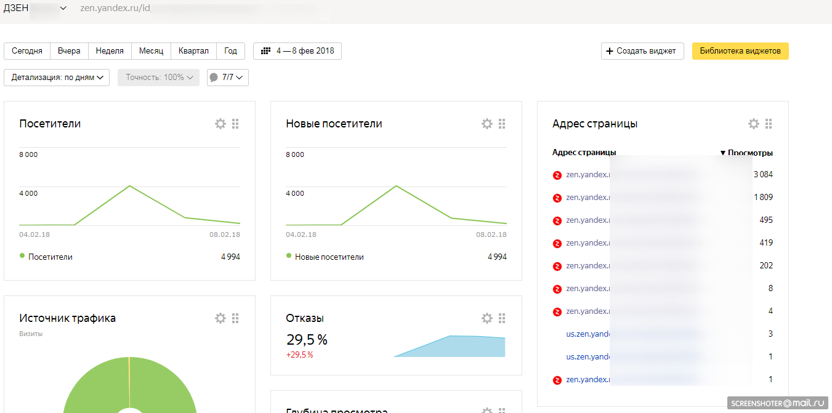The image size is (832, 413).
Task: Expand the Детализация: по дням dropdown
Action: [57, 78]
